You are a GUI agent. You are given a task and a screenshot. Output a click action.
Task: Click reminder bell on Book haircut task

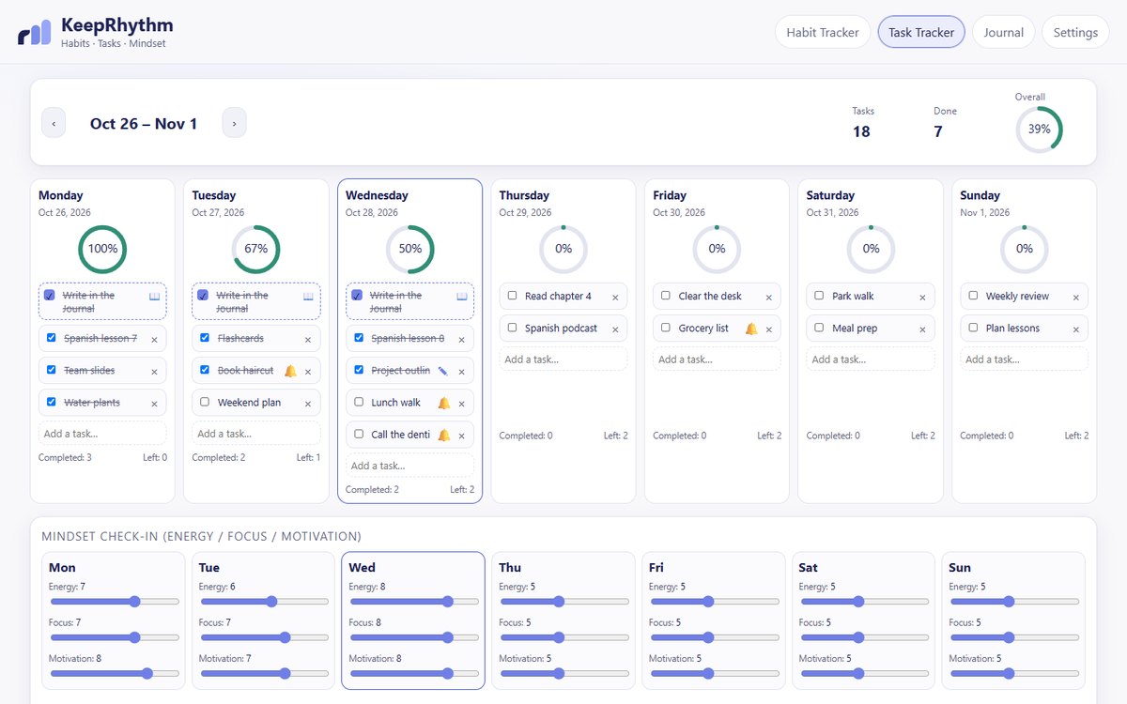pos(290,371)
